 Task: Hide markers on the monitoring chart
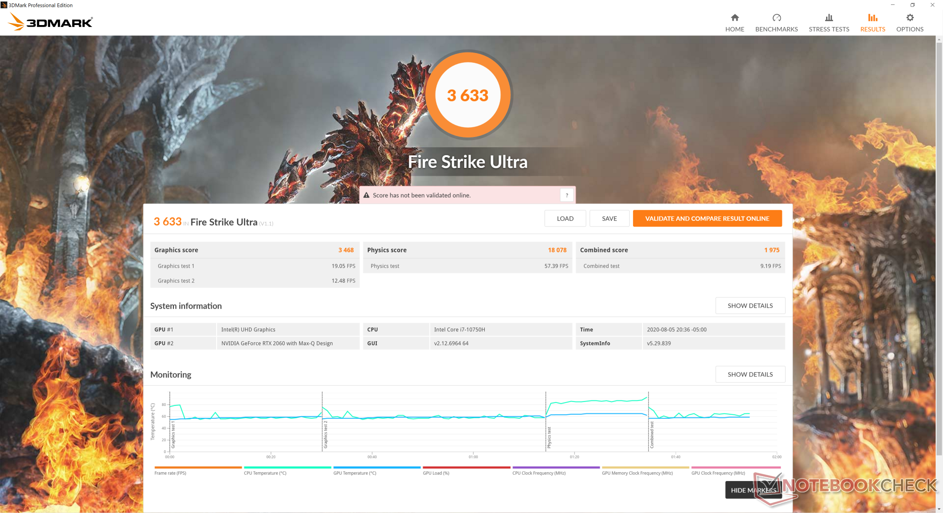click(753, 490)
